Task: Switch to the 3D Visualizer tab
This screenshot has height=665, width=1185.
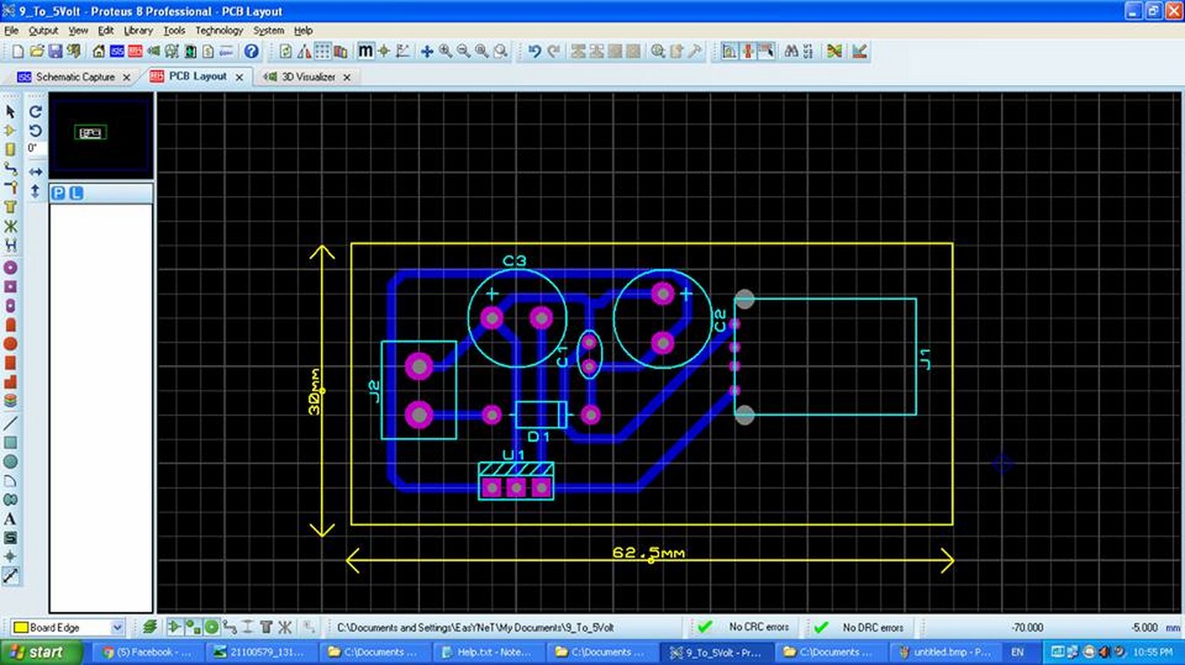Action: [x=308, y=77]
